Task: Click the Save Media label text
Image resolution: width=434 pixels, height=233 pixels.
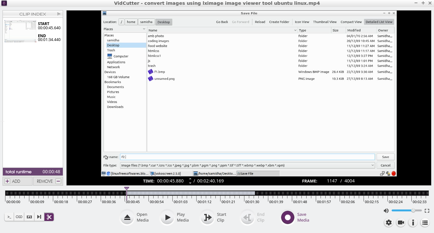Action: 303,217
